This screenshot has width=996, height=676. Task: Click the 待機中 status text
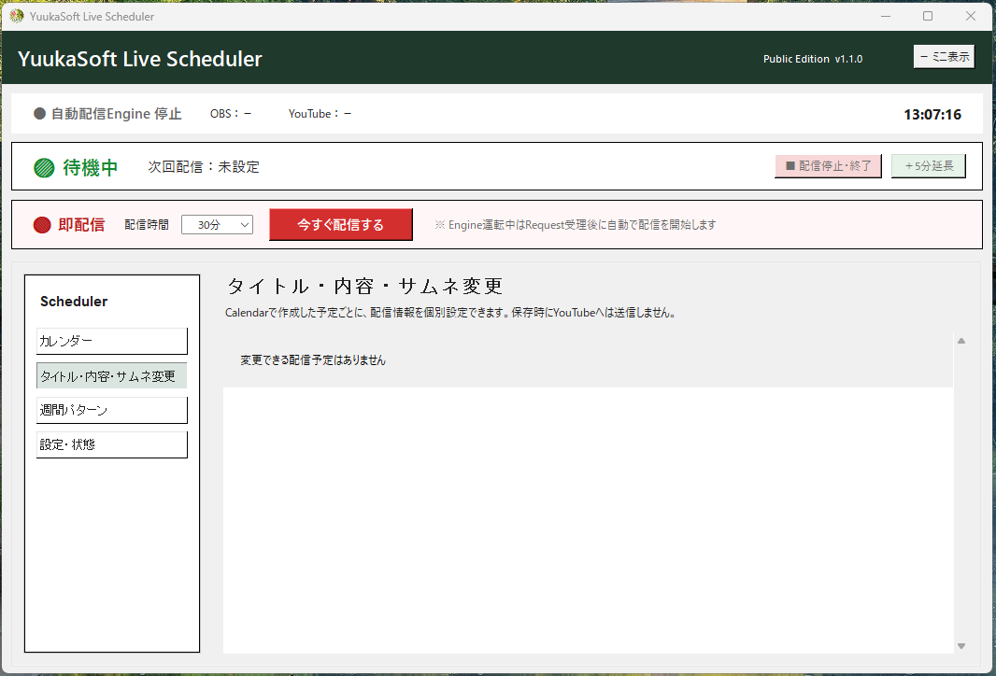tap(91, 167)
